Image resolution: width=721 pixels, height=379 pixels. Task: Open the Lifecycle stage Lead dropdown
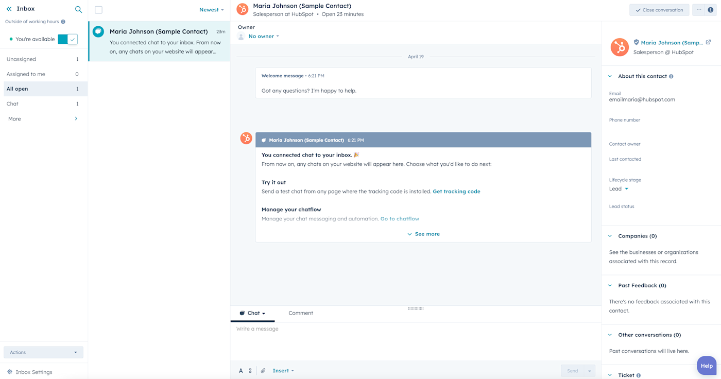[x=619, y=189]
